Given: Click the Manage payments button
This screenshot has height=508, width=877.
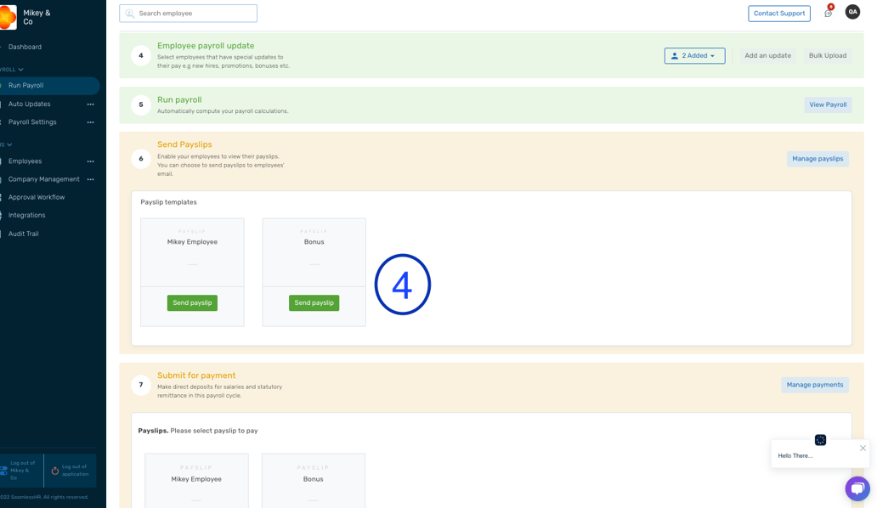Looking at the screenshot, I should [814, 385].
